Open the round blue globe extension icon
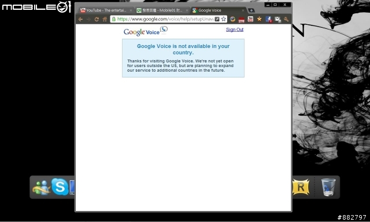This screenshot has width=370, height=222. click(232, 19)
